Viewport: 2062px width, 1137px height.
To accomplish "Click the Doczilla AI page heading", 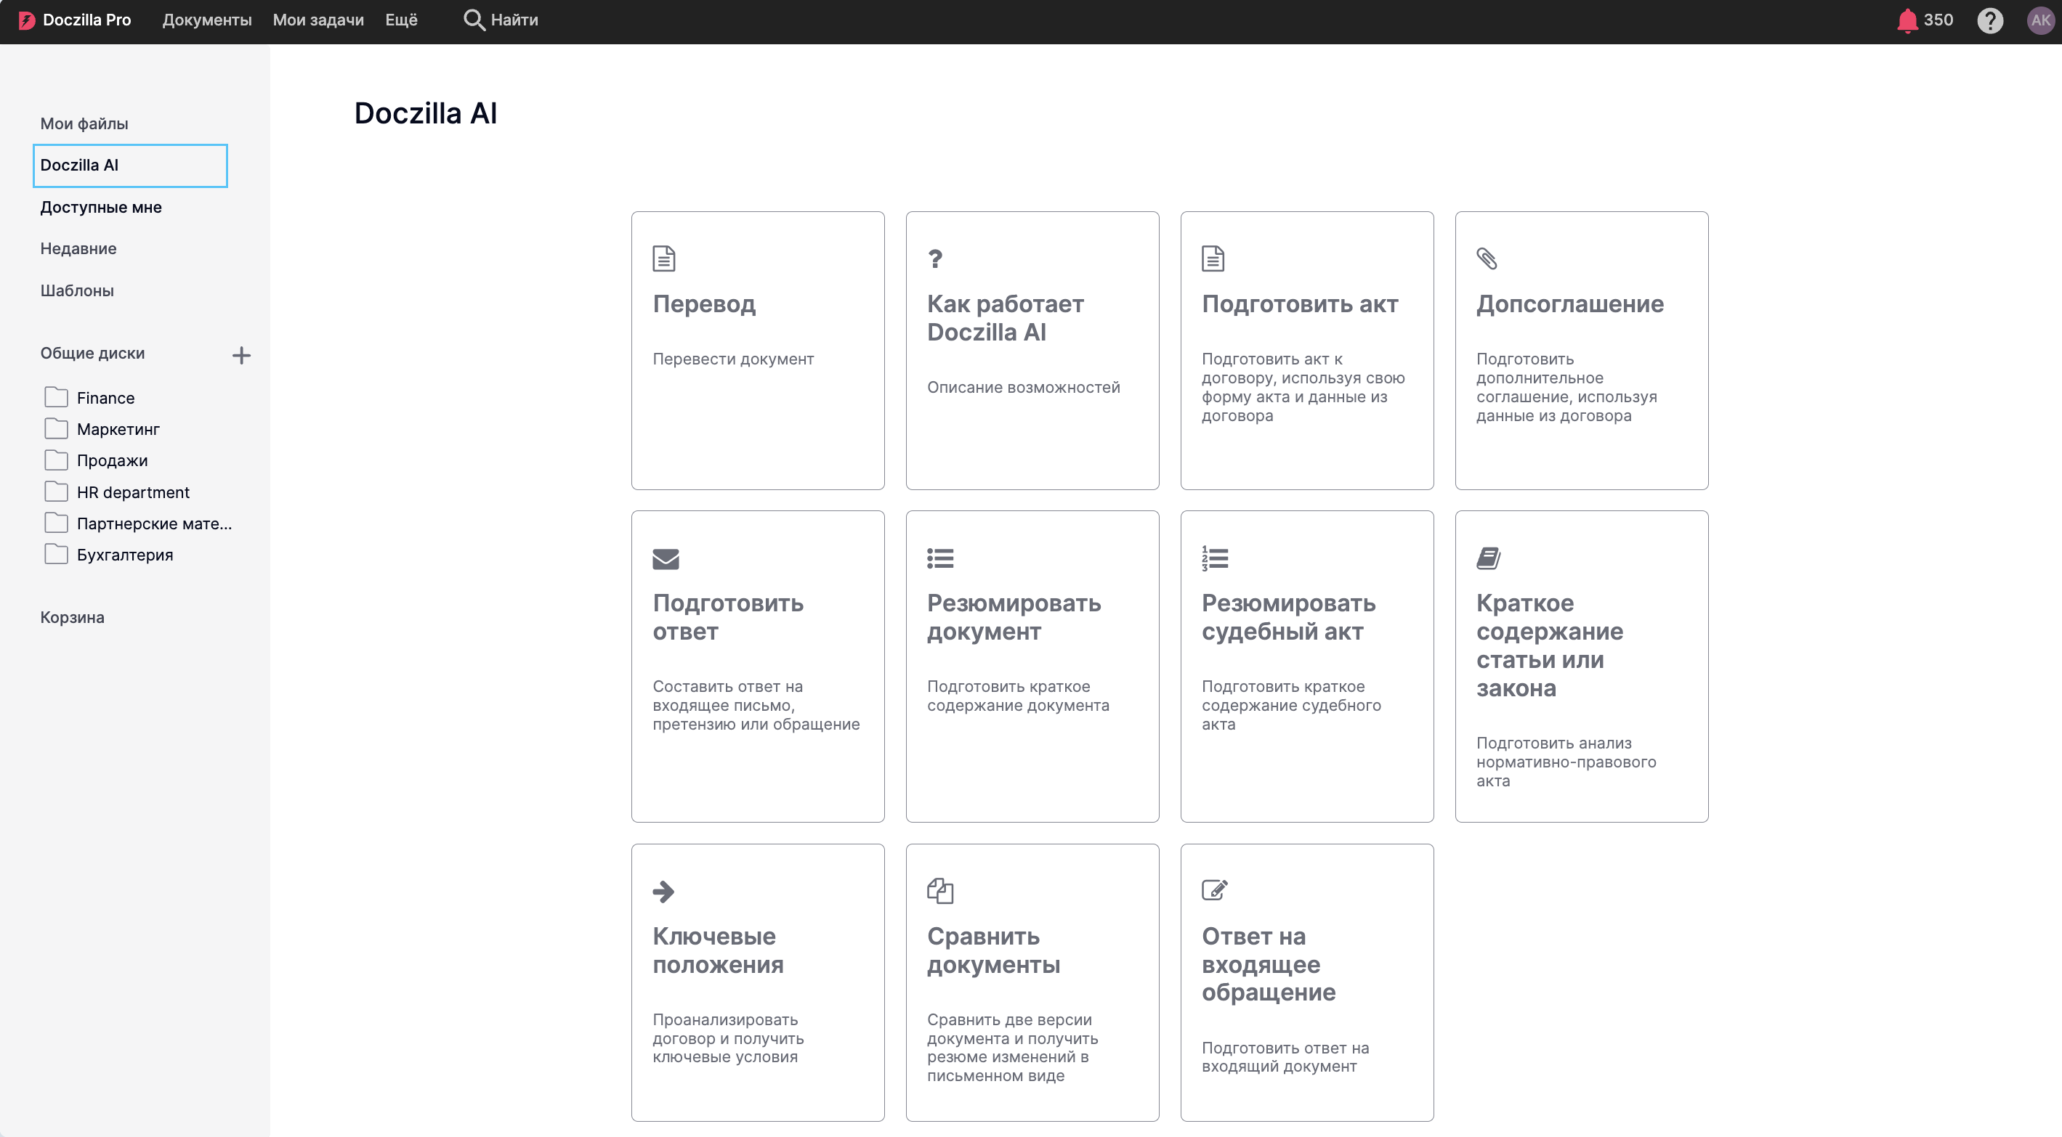I will click(x=425, y=113).
